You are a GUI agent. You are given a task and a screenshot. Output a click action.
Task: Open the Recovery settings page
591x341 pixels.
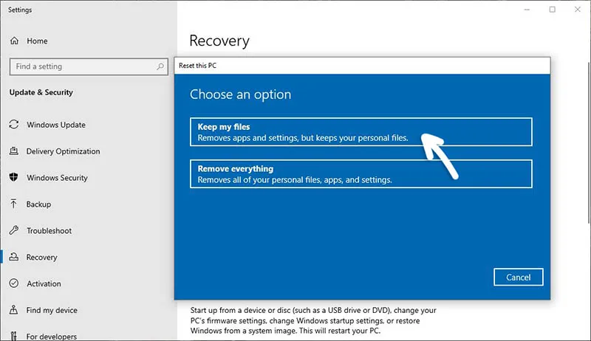pos(42,258)
